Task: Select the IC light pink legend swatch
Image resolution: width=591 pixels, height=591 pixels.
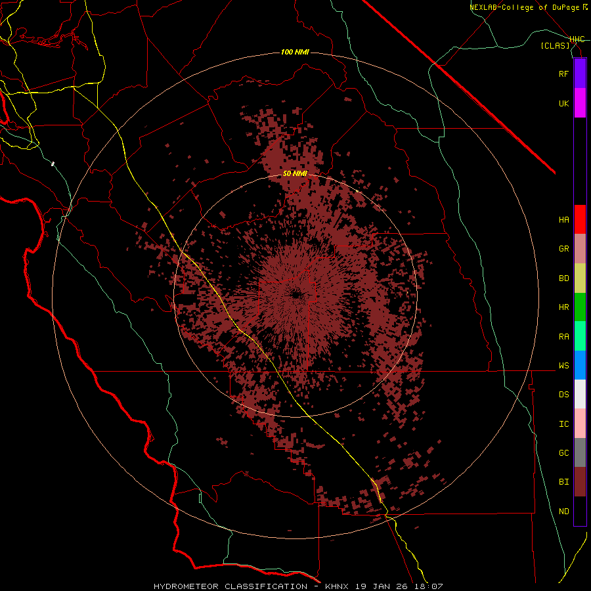Action: click(x=580, y=424)
